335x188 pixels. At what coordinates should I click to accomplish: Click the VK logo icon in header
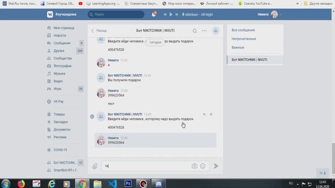tap(50, 14)
